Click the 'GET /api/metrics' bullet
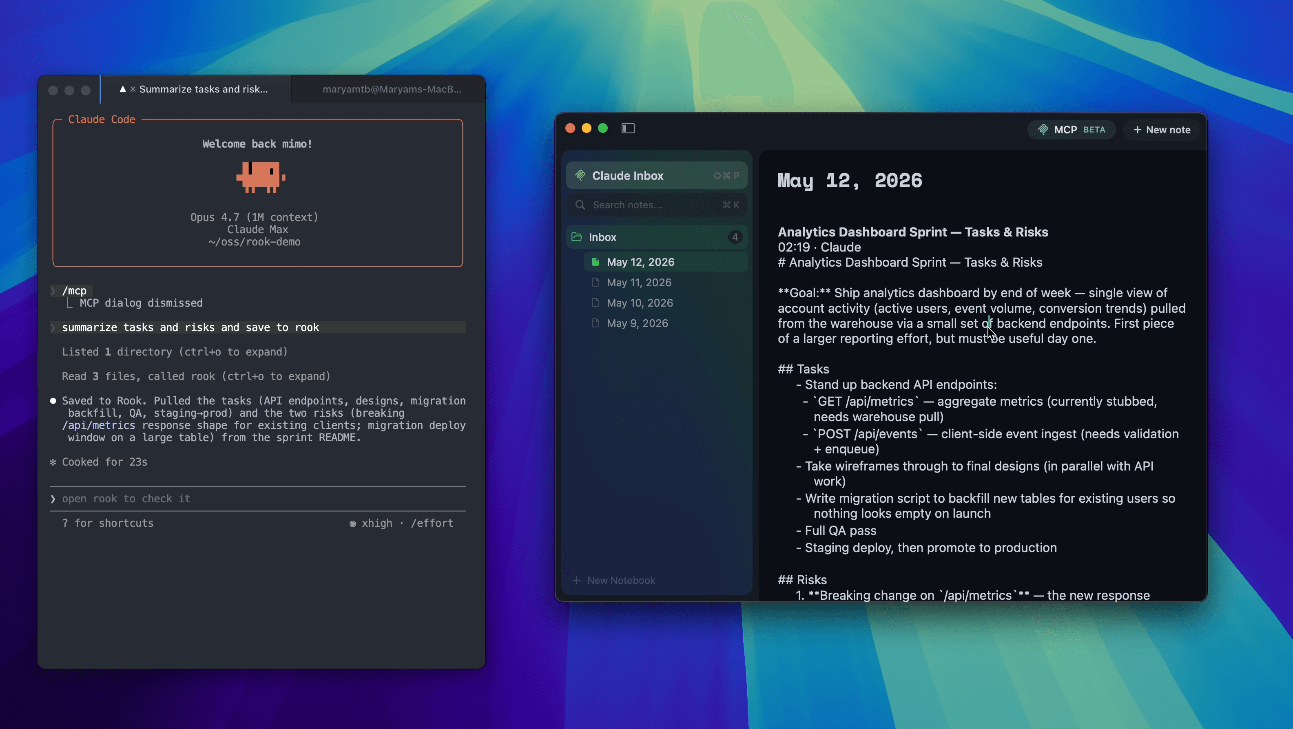 [980, 409]
